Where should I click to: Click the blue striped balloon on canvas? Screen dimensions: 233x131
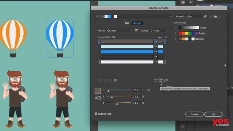60,38
